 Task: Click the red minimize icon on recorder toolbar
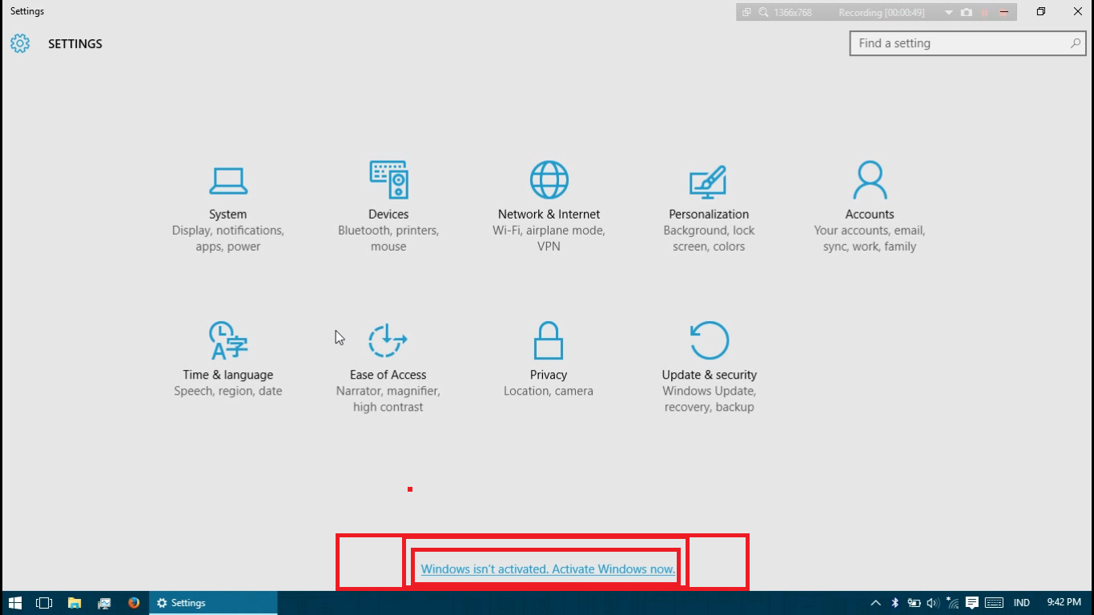1004,13
